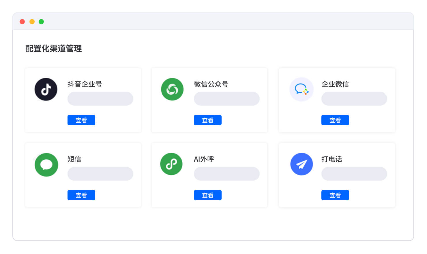Click the gray field in 短信 card
427x254 pixels.
point(100,174)
